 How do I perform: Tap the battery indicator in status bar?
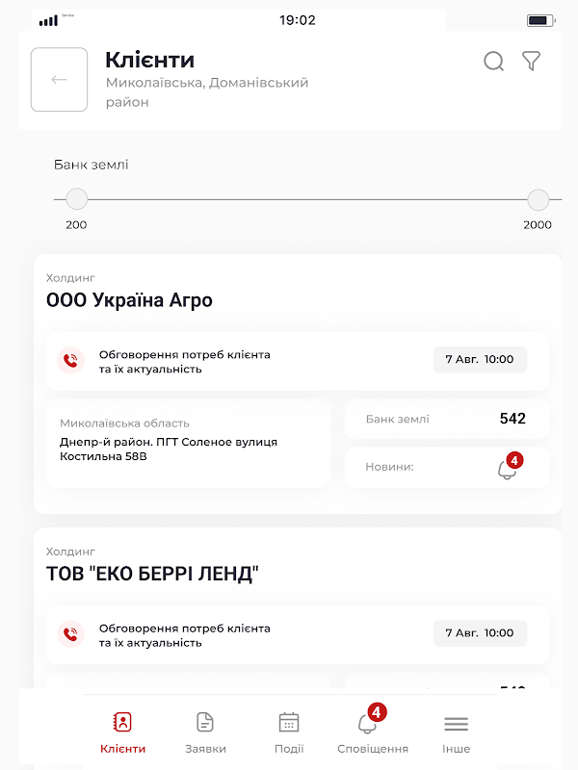point(541,20)
